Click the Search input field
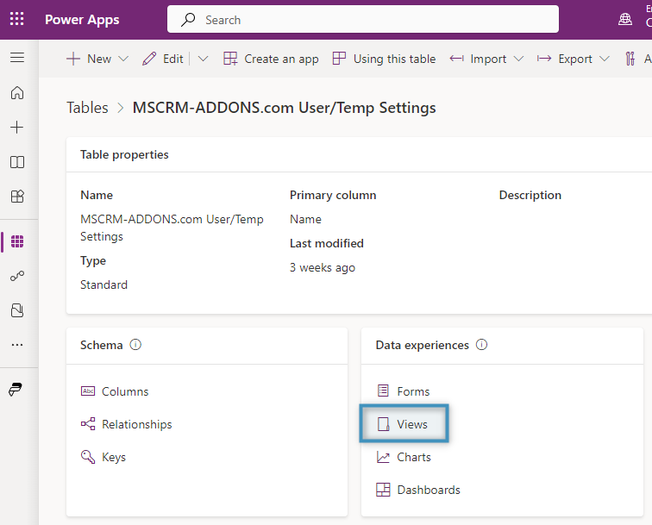The image size is (652, 525). [362, 19]
